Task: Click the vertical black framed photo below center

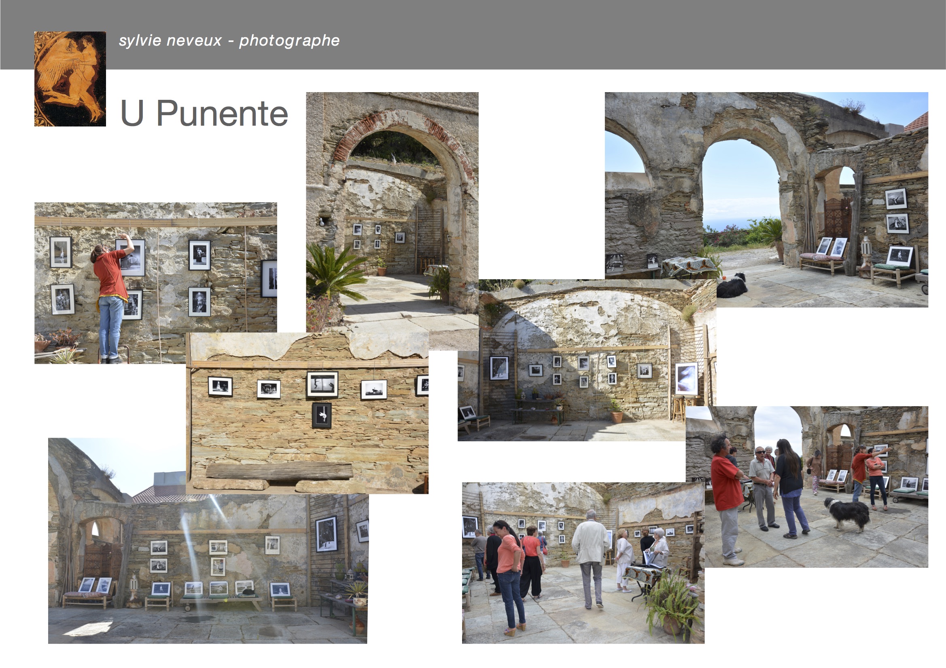Action: pyautogui.click(x=321, y=416)
